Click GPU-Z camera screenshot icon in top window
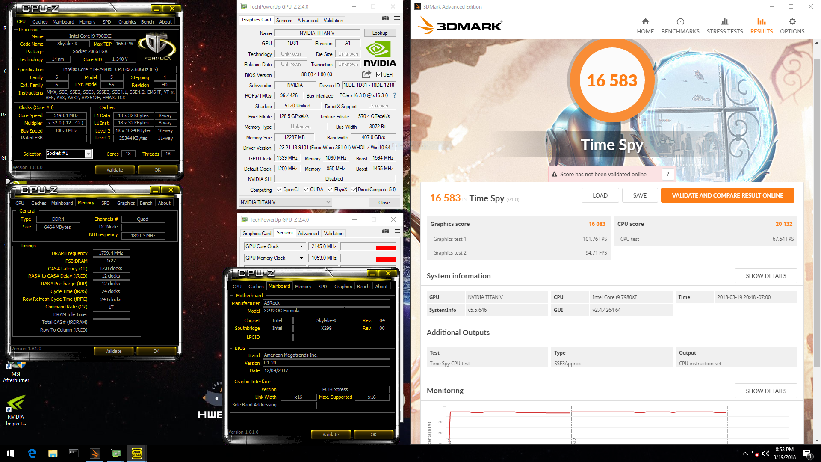The width and height of the screenshot is (821, 462). click(385, 18)
